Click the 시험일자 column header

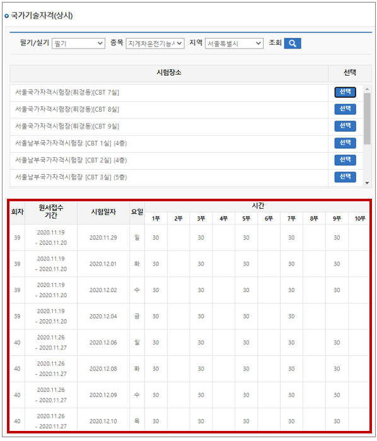[x=103, y=213]
